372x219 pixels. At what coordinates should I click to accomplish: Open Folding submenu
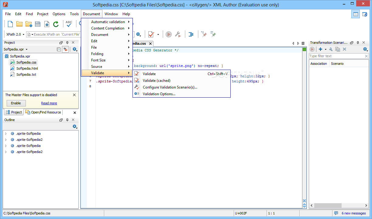[x=107, y=54]
